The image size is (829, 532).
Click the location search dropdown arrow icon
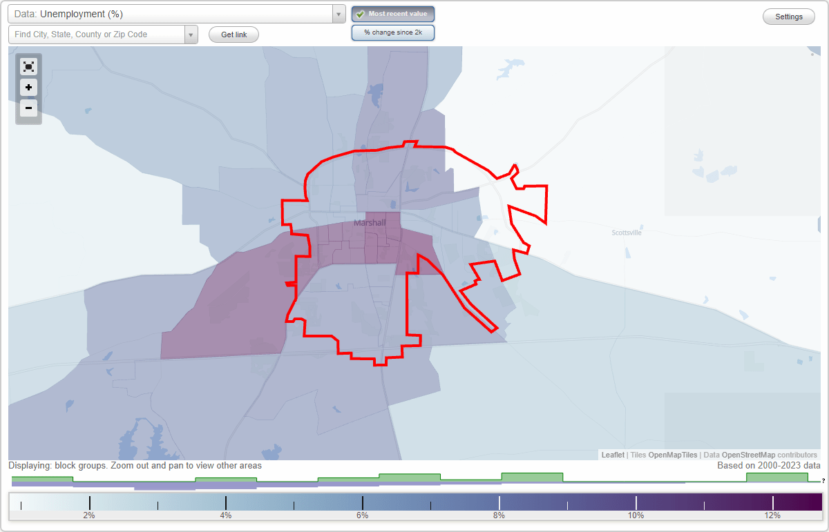(191, 34)
